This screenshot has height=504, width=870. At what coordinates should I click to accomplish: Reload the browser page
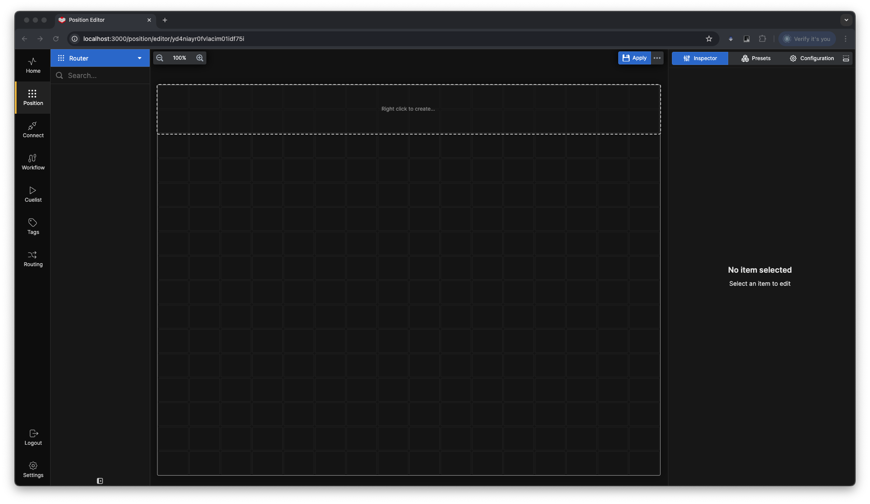pos(56,39)
